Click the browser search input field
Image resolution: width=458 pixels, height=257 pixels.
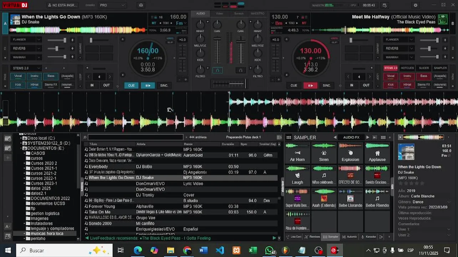click(135, 137)
